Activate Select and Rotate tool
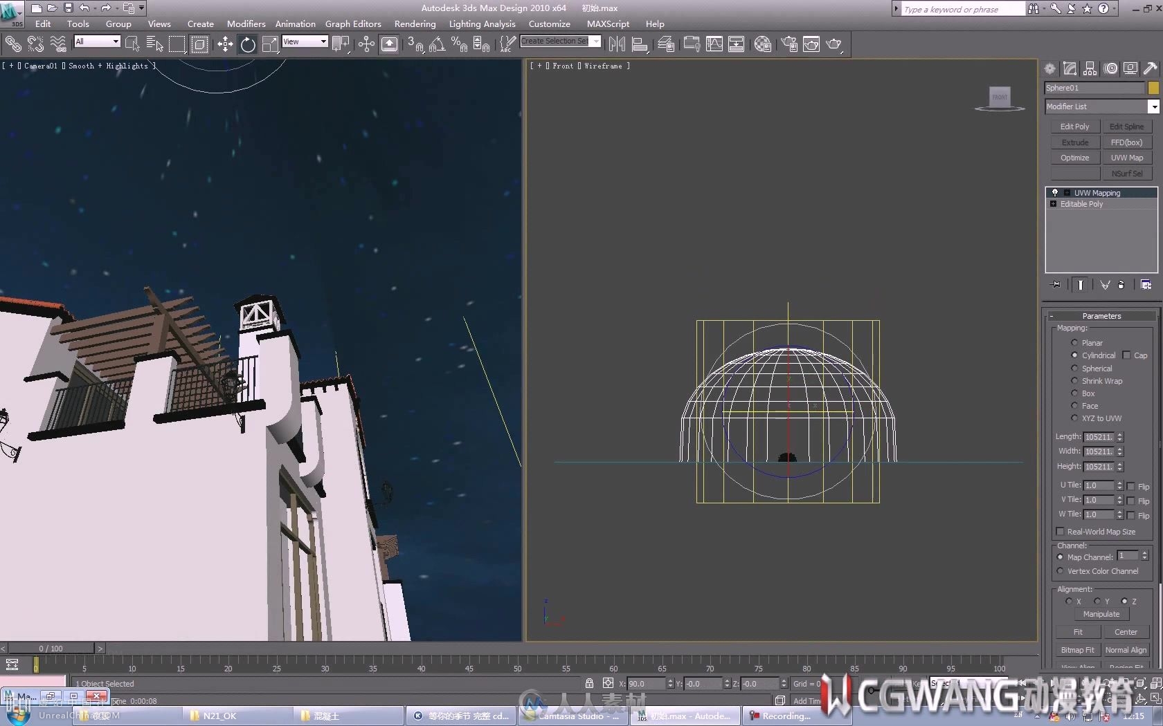The height and width of the screenshot is (726, 1163). tap(248, 44)
